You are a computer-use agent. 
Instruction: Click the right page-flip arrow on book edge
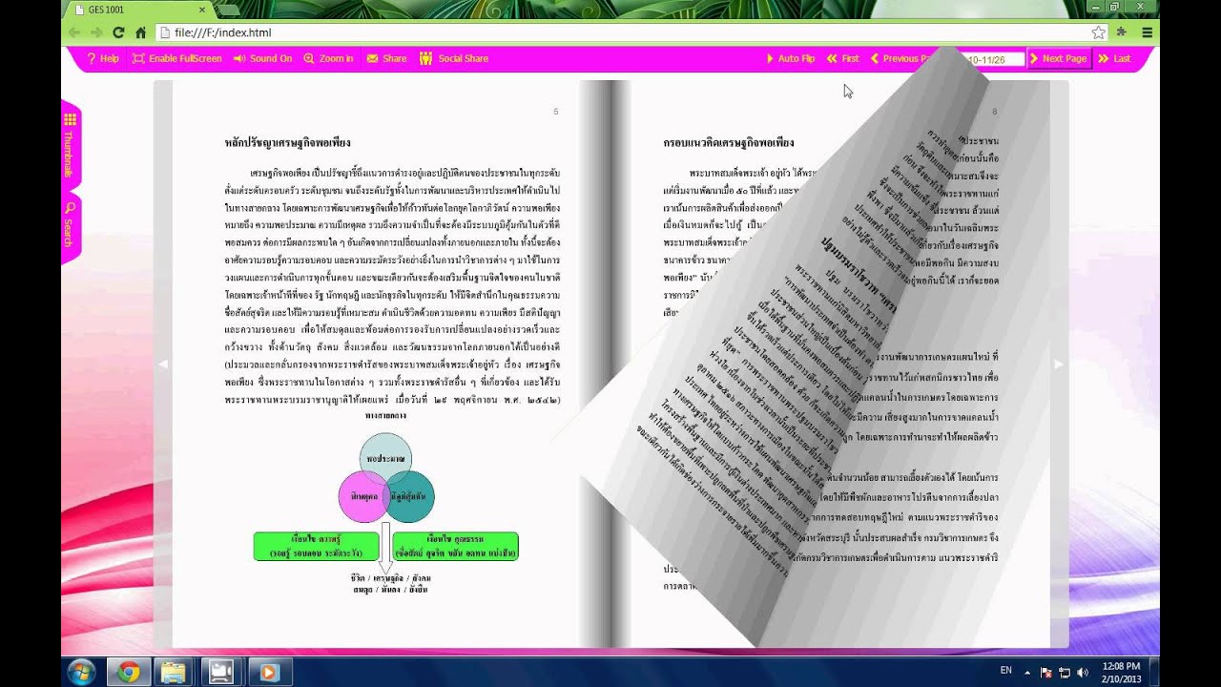point(1058,364)
